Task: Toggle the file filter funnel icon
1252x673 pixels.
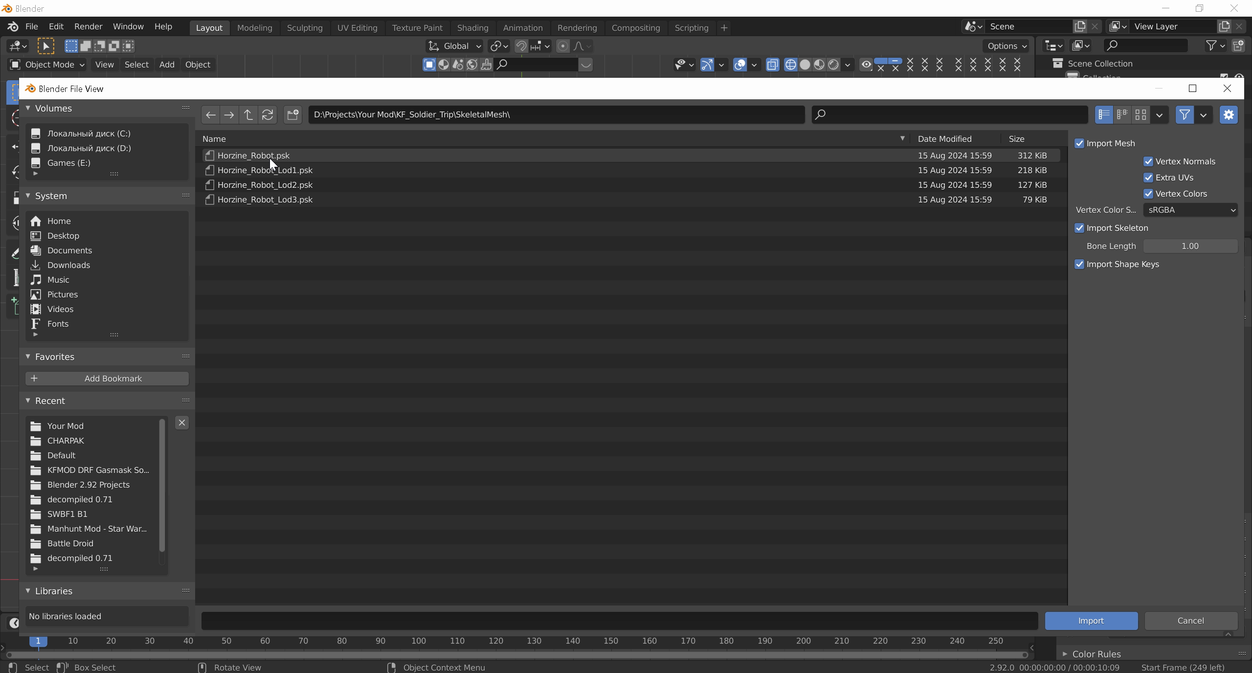Action: (x=1184, y=115)
